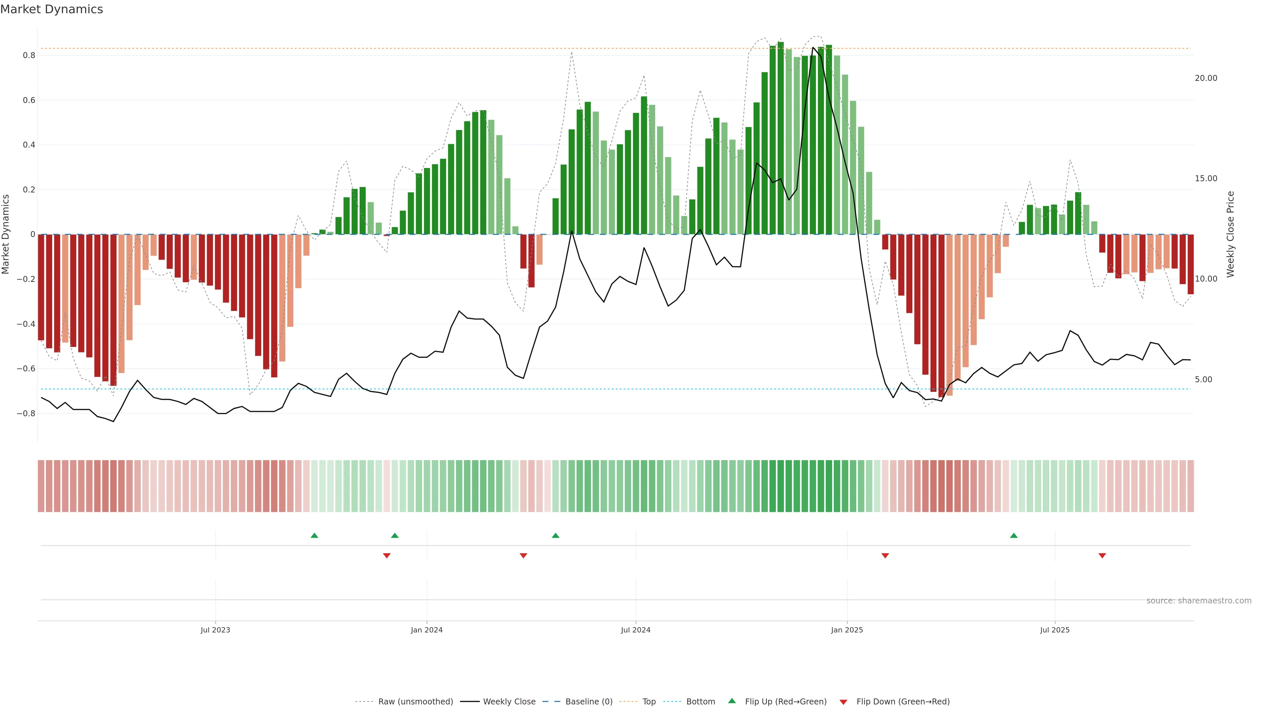Click the first red Flip Down triangle marker
Image resolution: width=1268 pixels, height=713 pixels.
point(387,556)
